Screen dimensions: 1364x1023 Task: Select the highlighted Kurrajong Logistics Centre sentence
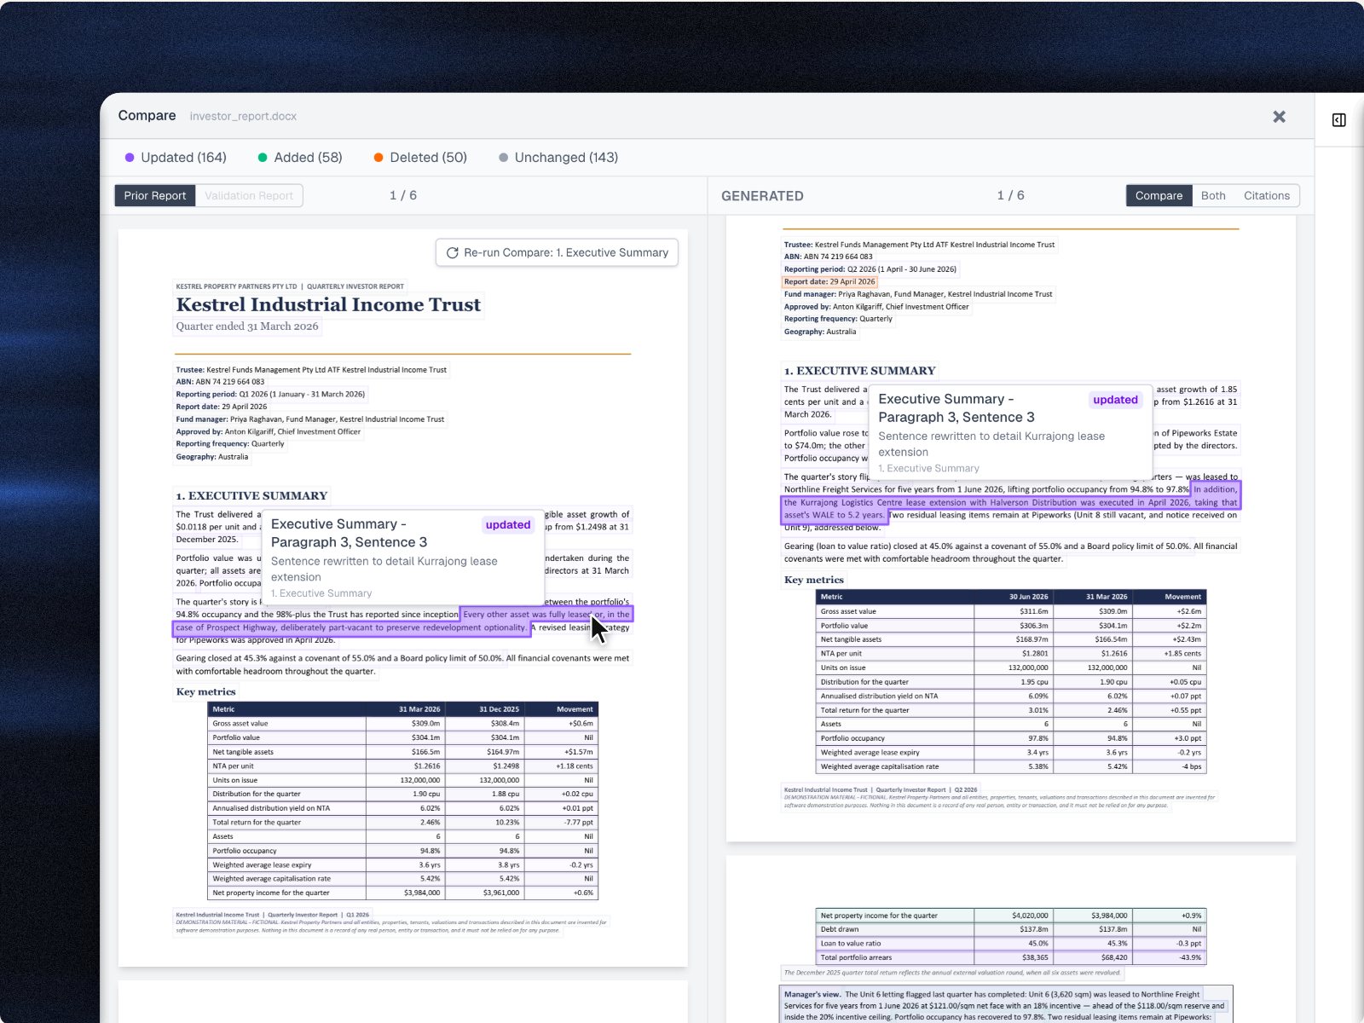tap(1010, 502)
